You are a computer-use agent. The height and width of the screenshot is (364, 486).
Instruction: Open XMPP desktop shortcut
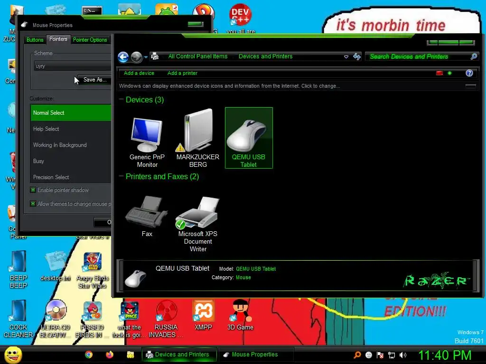coord(203,315)
